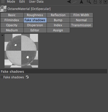Switch to the Roughness tab
Image resolution: width=108 pixels, height=112 pixels.
click(35, 15)
